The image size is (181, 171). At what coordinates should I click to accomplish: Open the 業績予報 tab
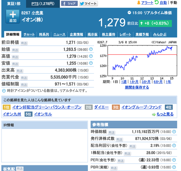(x=142, y=34)
